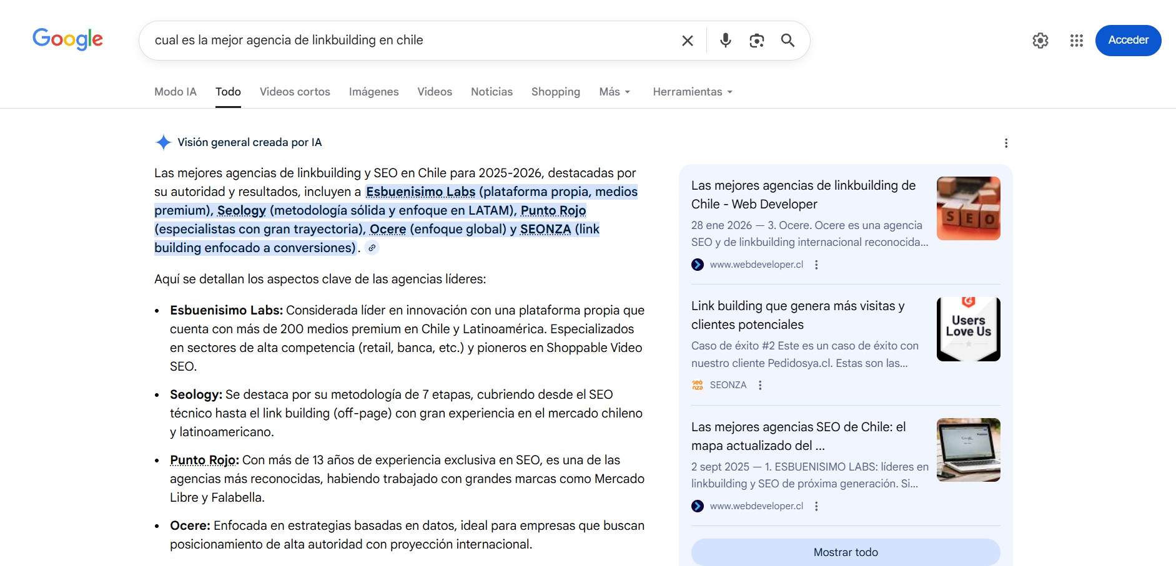The image size is (1176, 566).
Task: Open three-dot menu next to SEONZA source
Action: (760, 385)
